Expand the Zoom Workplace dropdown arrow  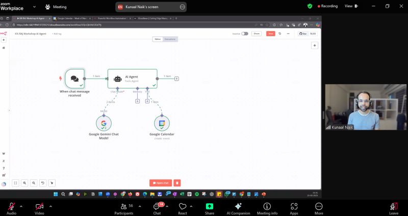[34, 7]
